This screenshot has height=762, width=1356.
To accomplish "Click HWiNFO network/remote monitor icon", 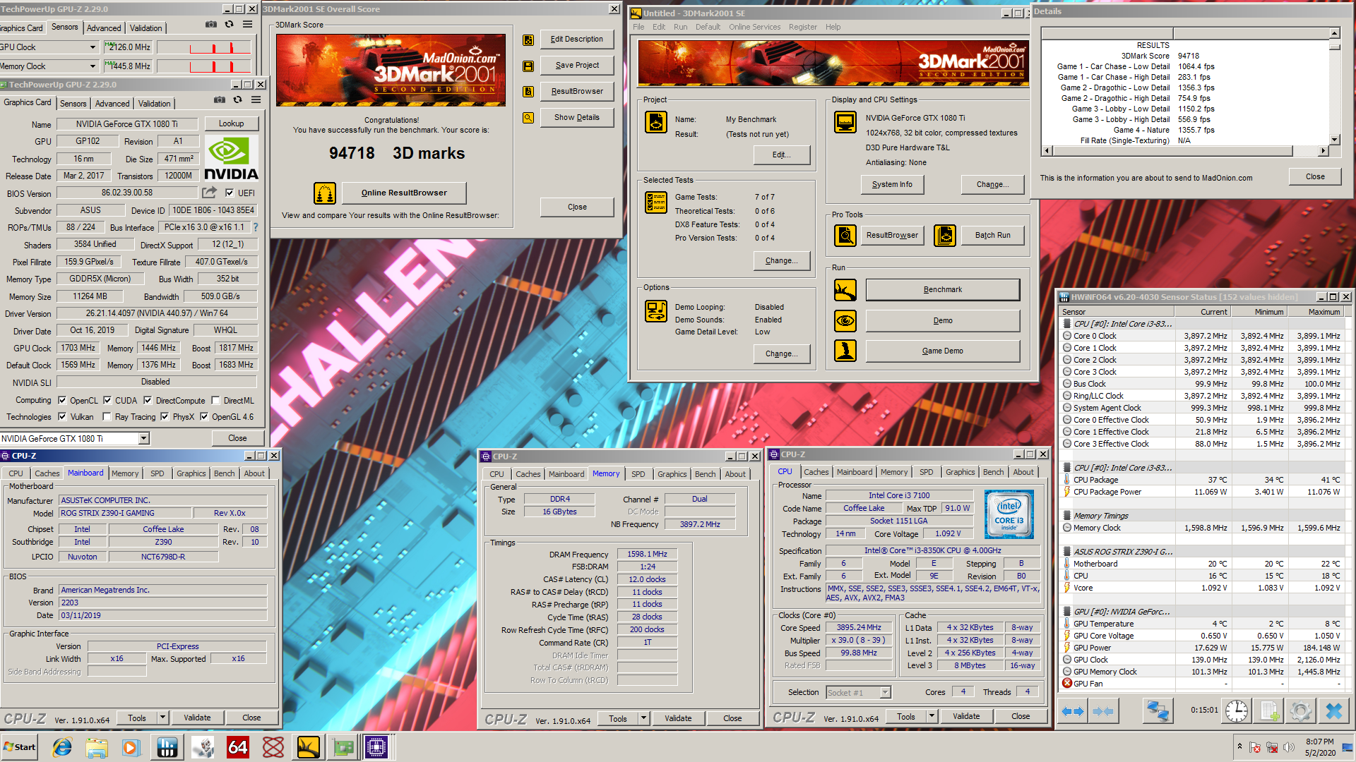I will (x=1158, y=711).
